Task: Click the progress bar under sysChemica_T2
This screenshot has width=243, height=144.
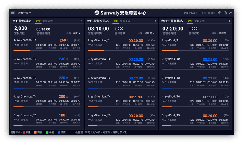Action: pyautogui.click(x=47, y=69)
